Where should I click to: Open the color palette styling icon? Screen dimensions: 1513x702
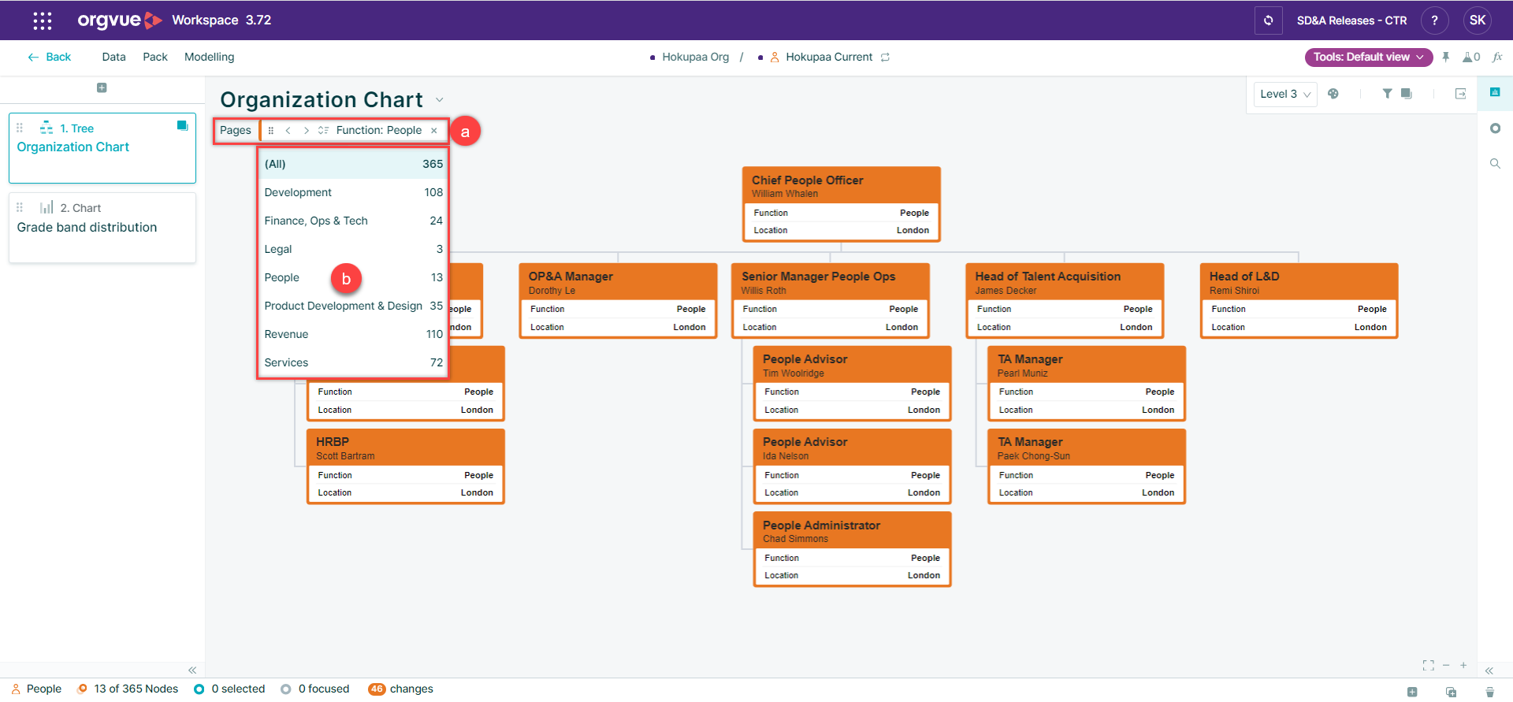pyautogui.click(x=1333, y=94)
